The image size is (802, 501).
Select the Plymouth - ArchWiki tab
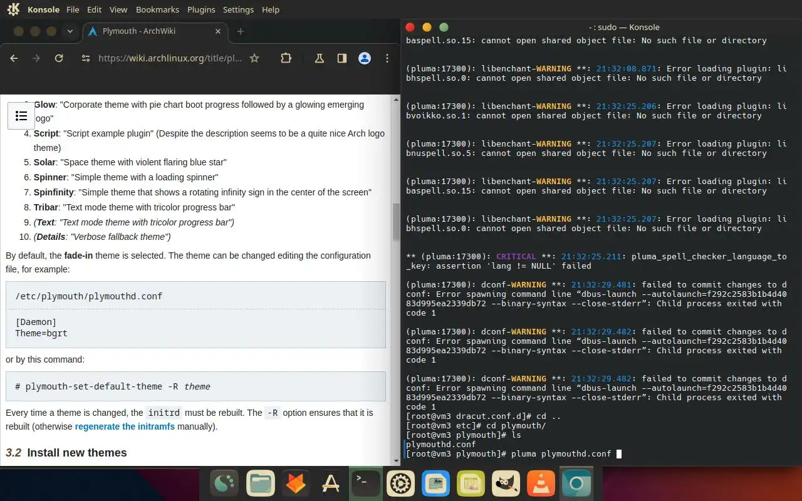(155, 31)
